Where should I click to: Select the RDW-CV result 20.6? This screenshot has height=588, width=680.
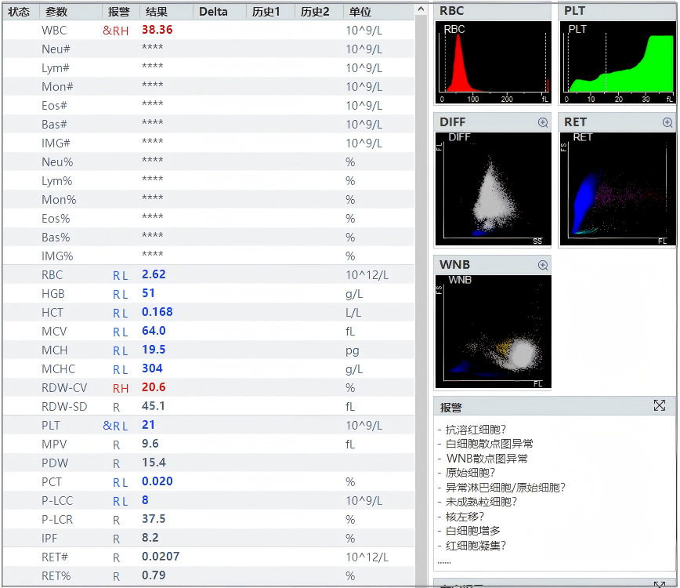coord(154,387)
